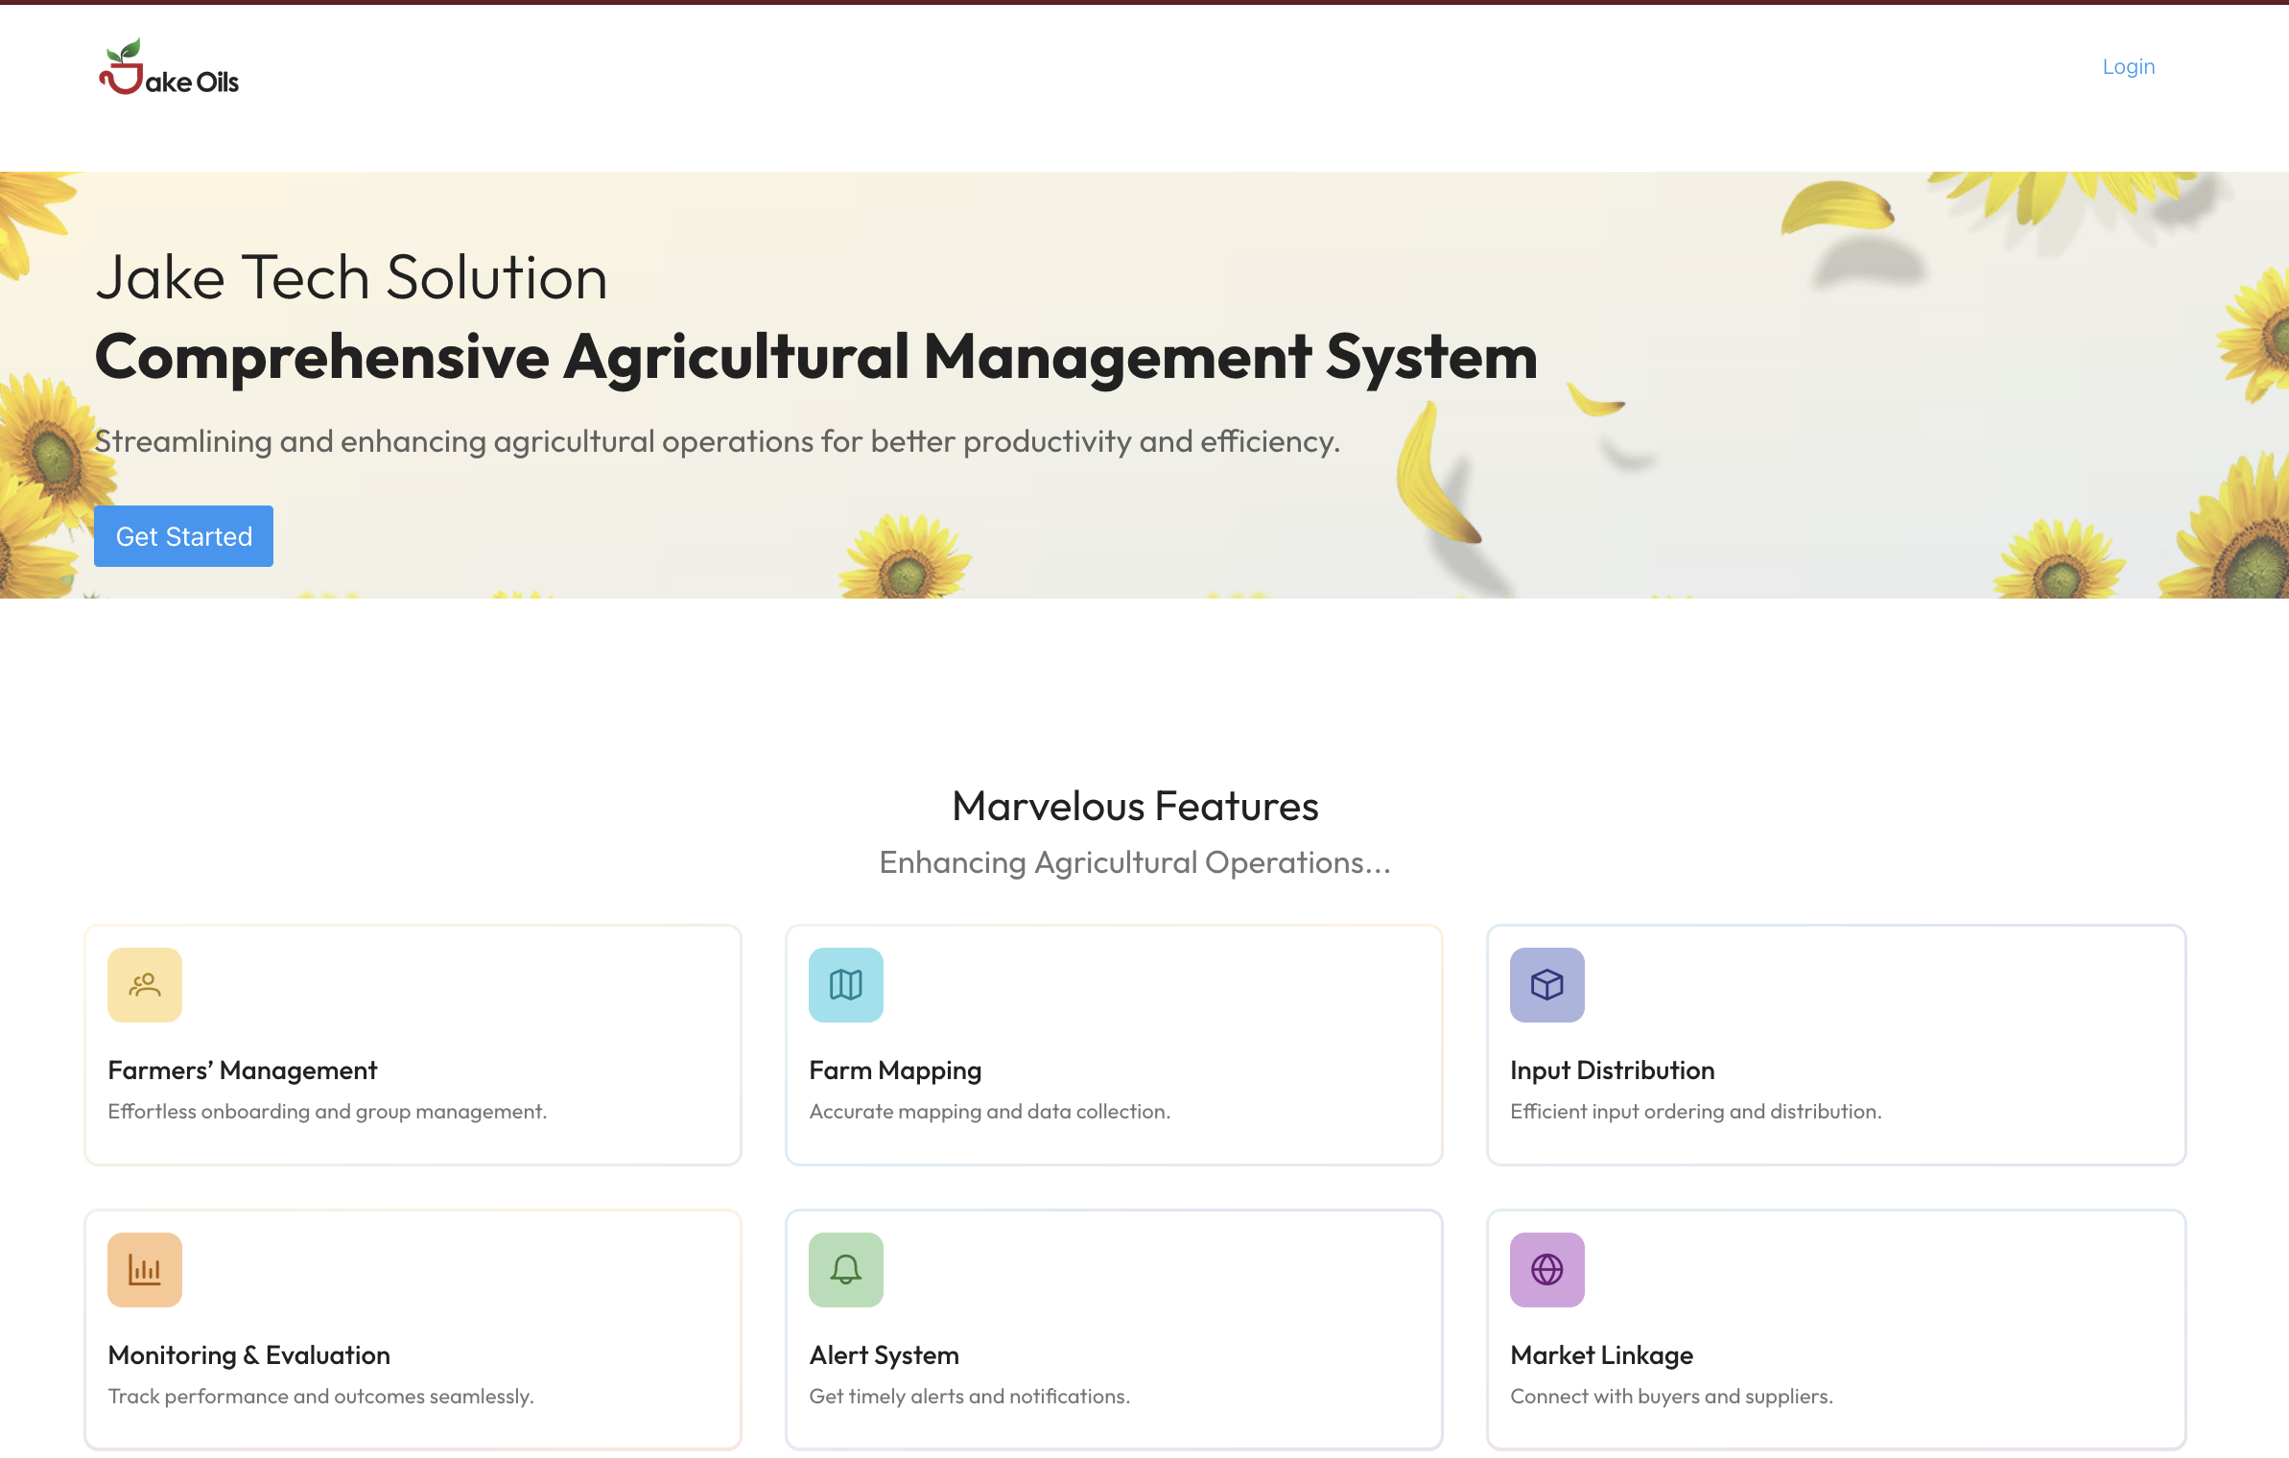Select the Farmers' Management card title
Screen dimensions: 2289x1458
(x=243, y=1070)
